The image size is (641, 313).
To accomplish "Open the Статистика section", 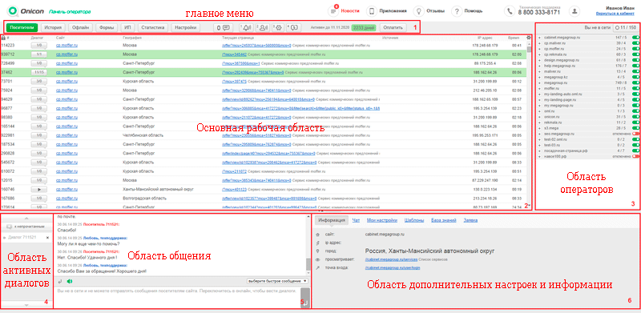I will 152,28.
